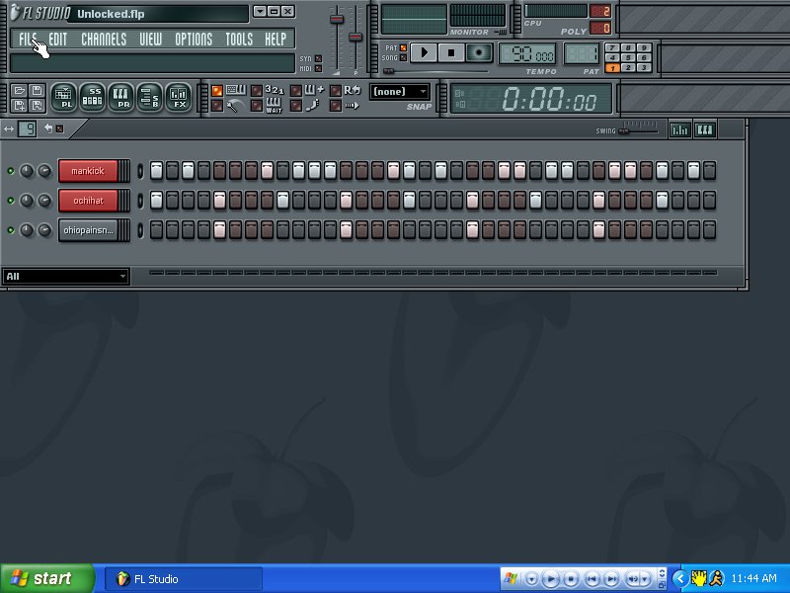Click the pattern number display

coord(581,54)
